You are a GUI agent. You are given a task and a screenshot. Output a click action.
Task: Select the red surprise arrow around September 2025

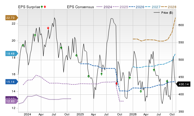click(x=116, y=83)
